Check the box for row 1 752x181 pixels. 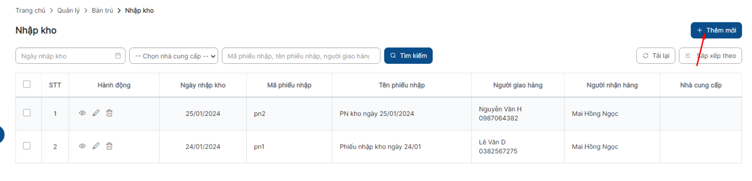27,113
